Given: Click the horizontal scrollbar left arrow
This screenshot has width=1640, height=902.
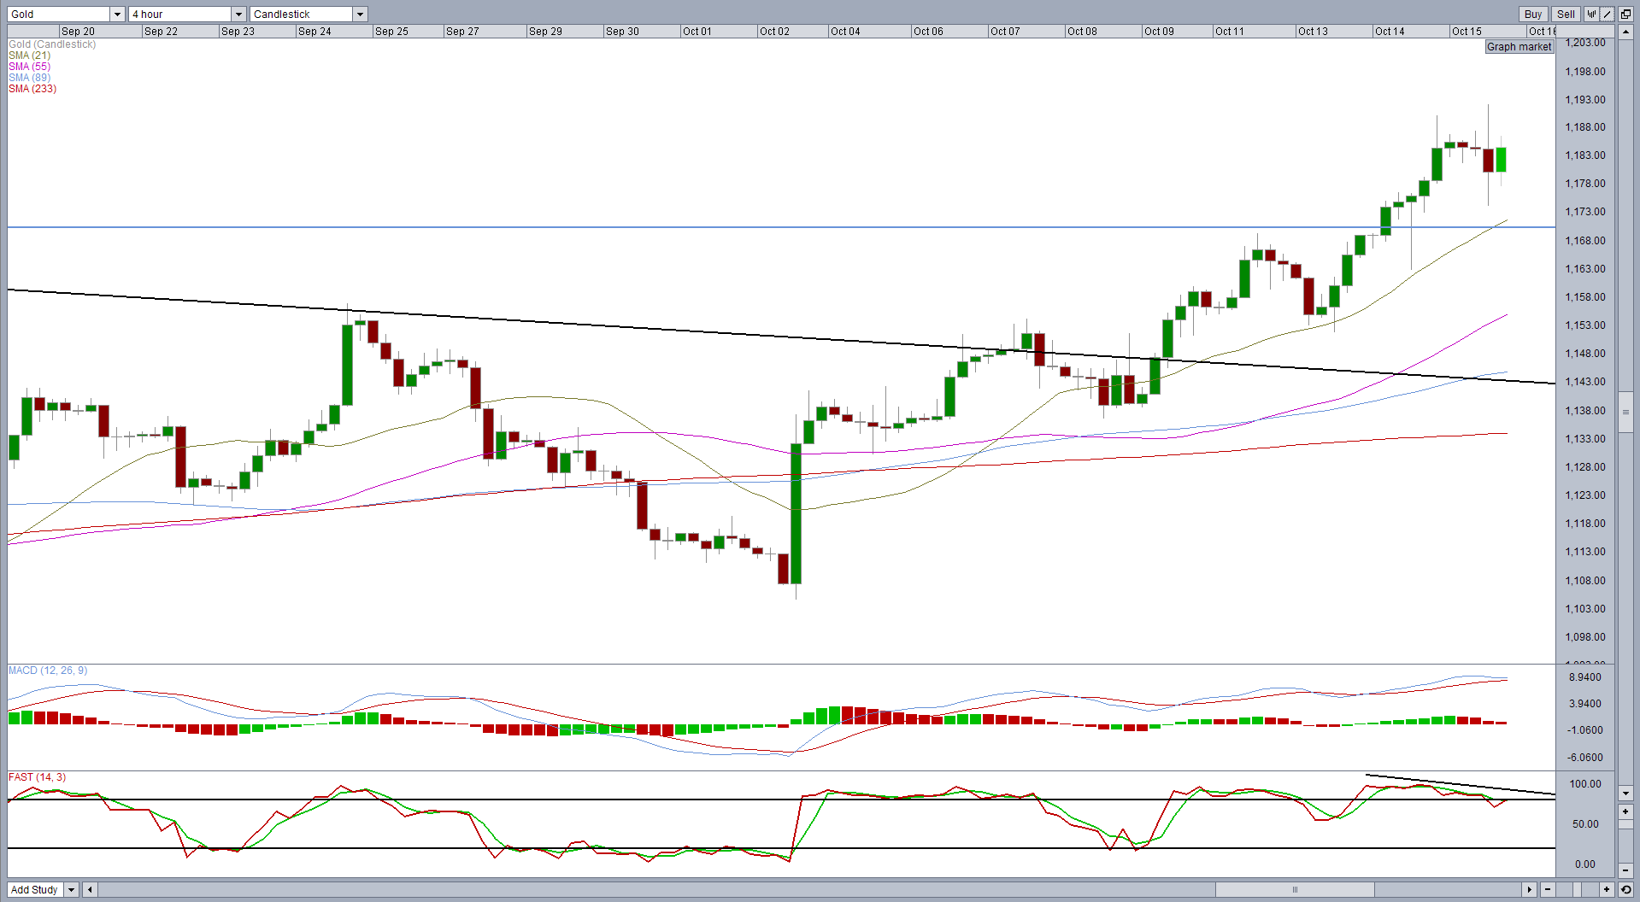Looking at the screenshot, I should [x=90, y=889].
